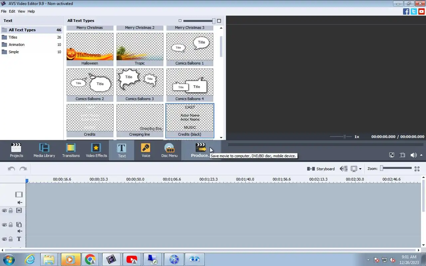Open the Disc Menu section
The height and width of the screenshot is (266, 426).
point(169,150)
